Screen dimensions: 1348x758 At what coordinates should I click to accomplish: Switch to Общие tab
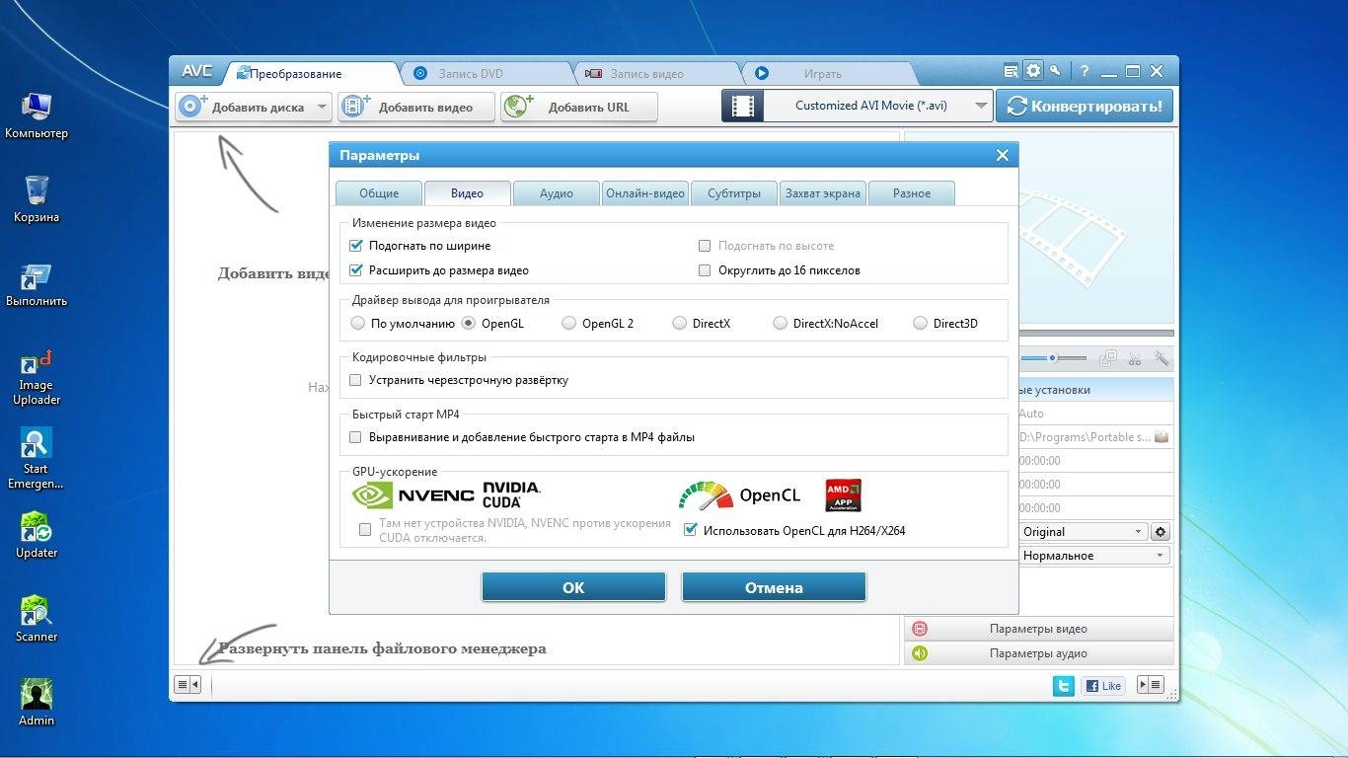(379, 193)
